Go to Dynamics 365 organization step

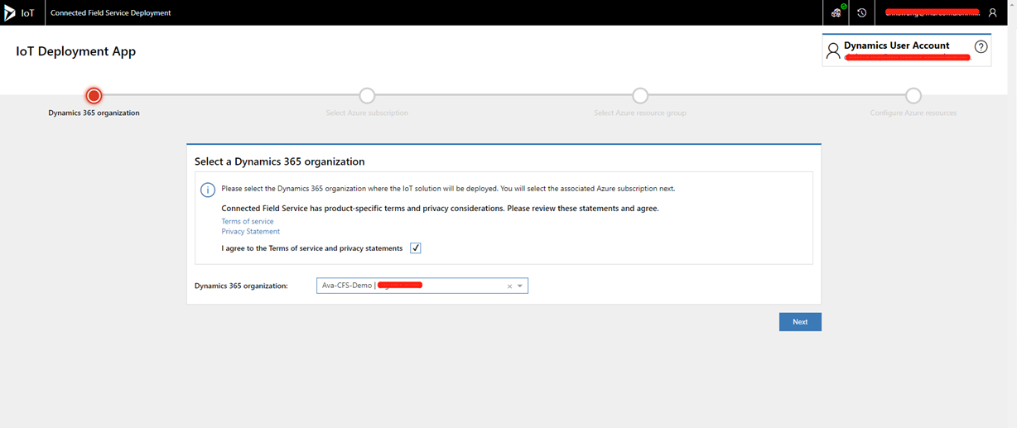94,96
